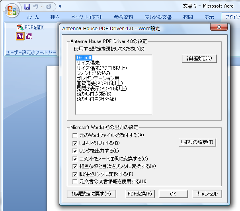Click the ユーザー設定のツール バー group label
This screenshot has height=211, width=240.
tap(31, 53)
